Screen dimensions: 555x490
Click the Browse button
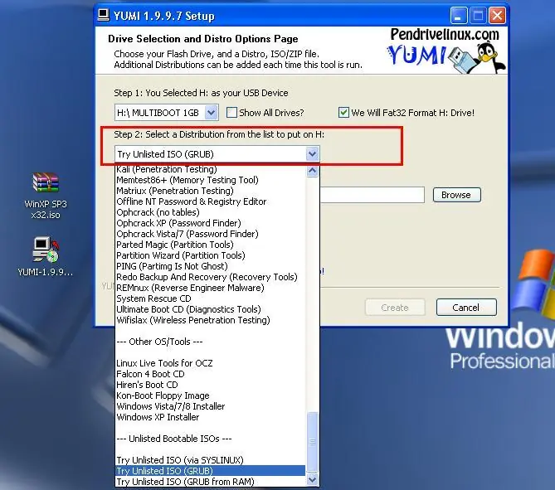pos(456,195)
